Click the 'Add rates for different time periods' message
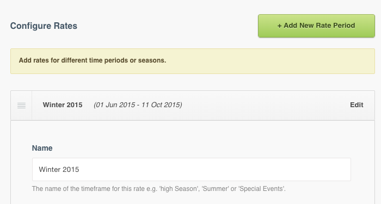 (x=93, y=60)
